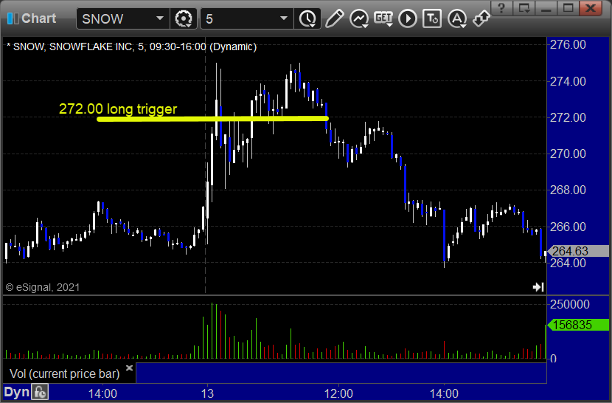Click the help question mark button
Image resolution: width=612 pixels, height=403 pixels.
coord(501,8)
